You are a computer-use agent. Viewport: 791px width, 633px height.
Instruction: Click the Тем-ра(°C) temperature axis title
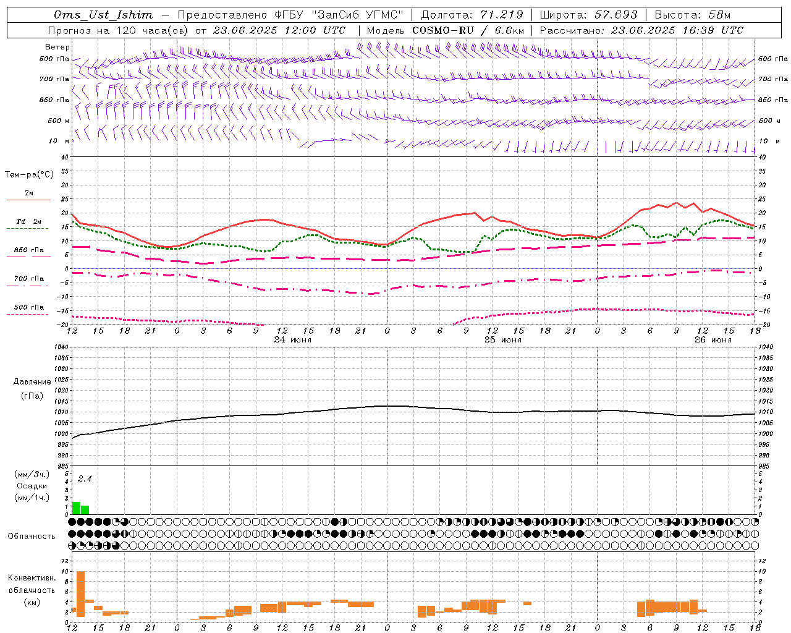[x=29, y=175]
